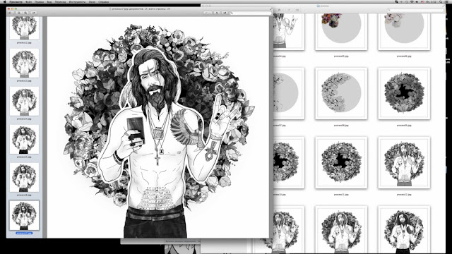
Task: Select process05.jpg thumbnail in Finder window
Action: [x=341, y=31]
